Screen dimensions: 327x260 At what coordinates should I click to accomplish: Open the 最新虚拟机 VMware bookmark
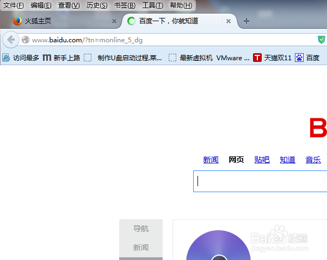[209, 58]
